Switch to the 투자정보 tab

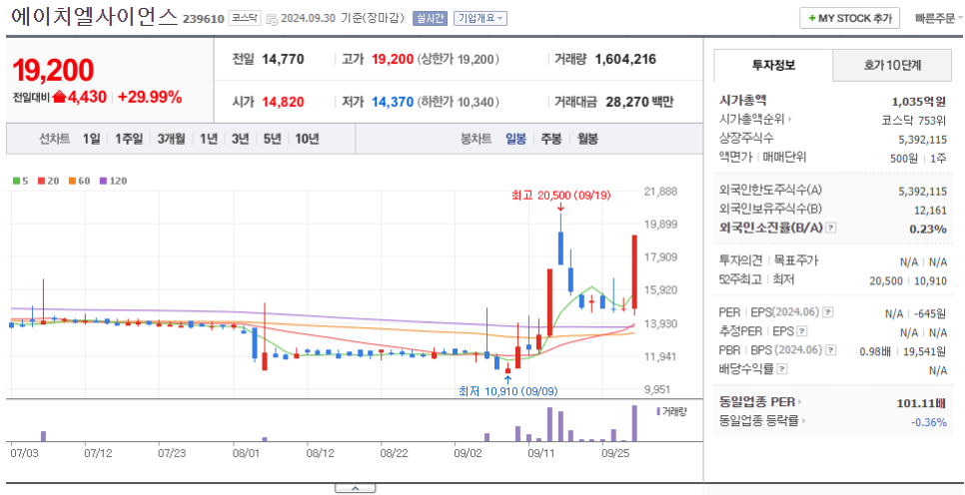pyautogui.click(x=773, y=65)
